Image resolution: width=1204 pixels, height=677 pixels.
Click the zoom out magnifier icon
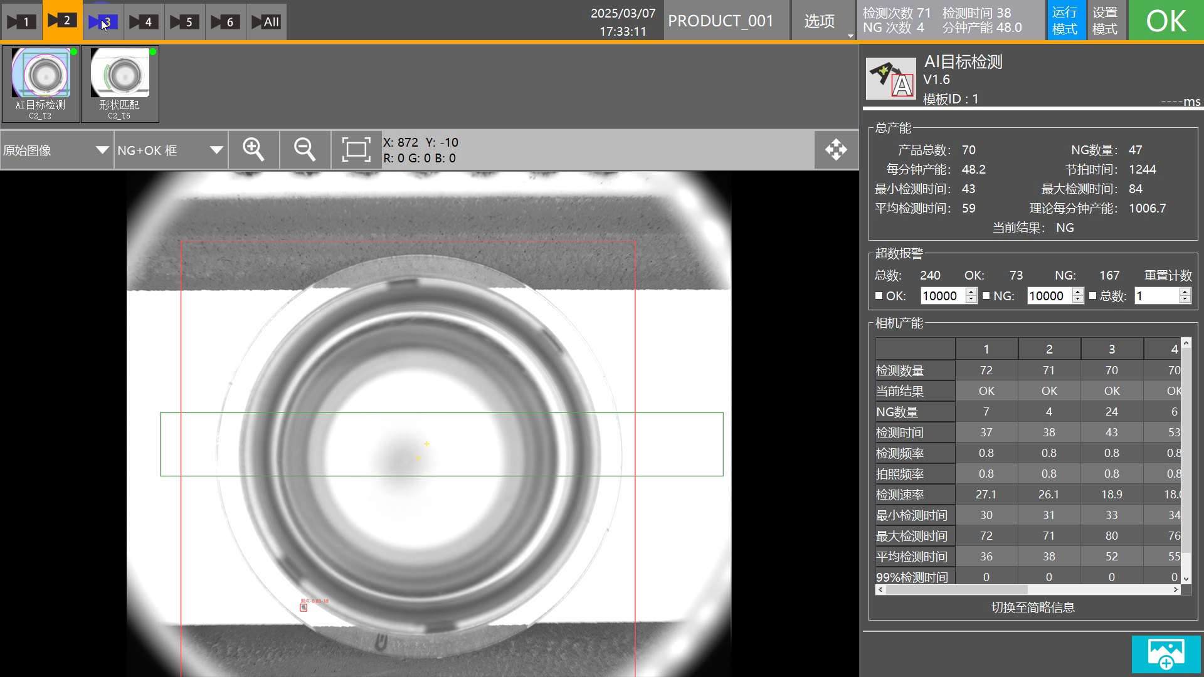click(x=305, y=150)
